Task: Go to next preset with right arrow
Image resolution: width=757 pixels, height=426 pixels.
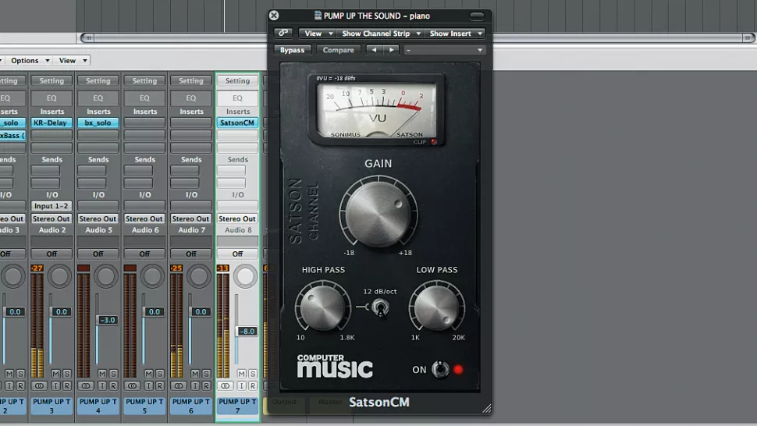Action: pyautogui.click(x=391, y=50)
